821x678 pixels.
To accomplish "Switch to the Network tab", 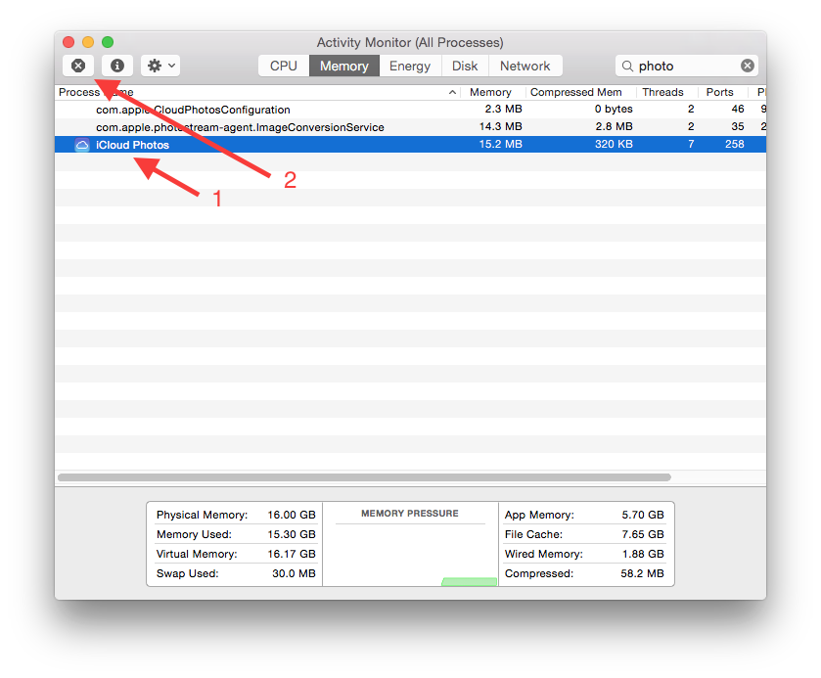I will pos(525,66).
